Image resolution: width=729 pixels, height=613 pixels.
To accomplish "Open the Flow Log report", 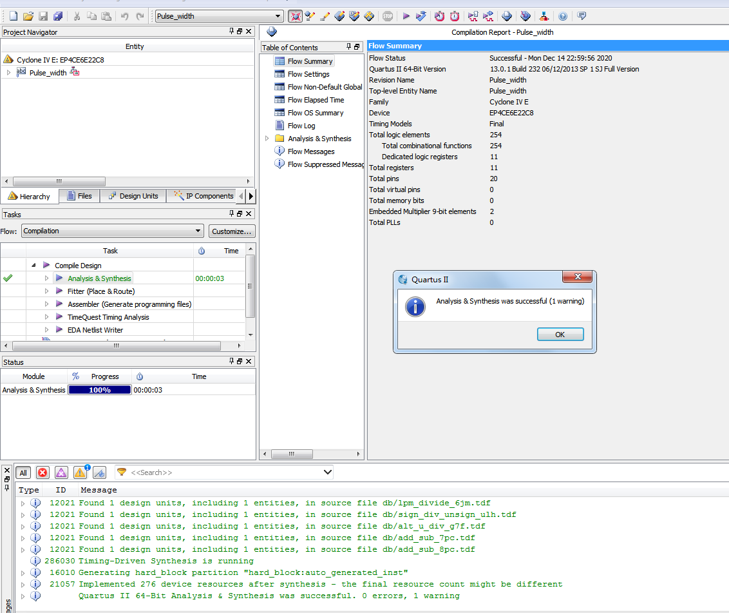I will pos(301,126).
